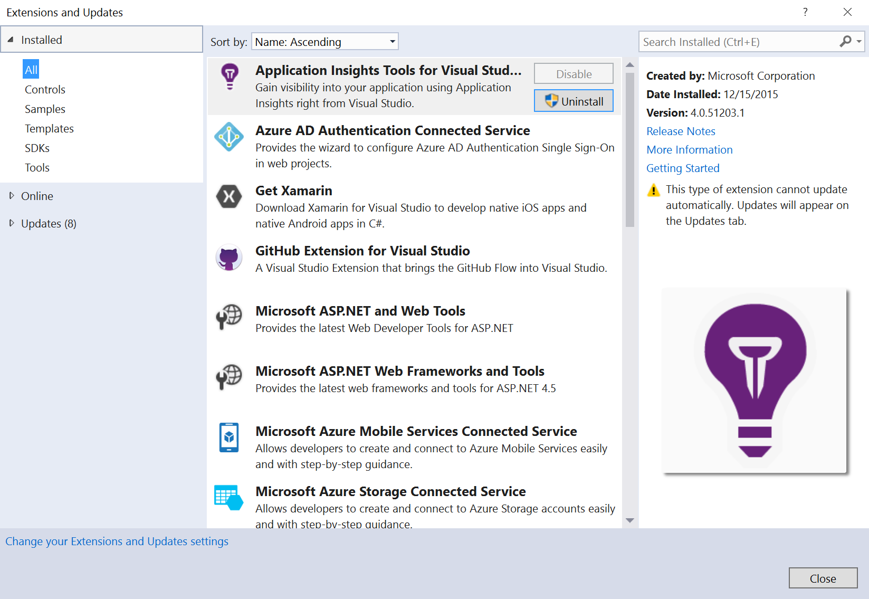
Task: Click the ASP.NET Web Frameworks globe icon
Action: (x=229, y=377)
